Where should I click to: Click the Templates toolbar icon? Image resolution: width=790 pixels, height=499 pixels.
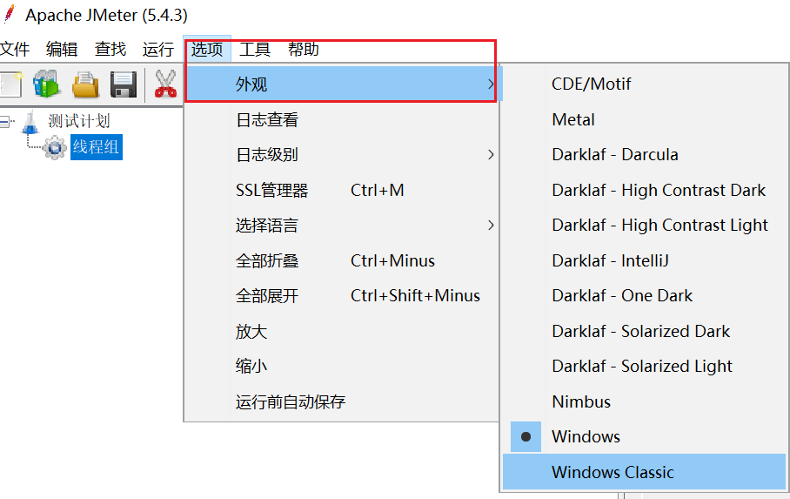click(45, 84)
